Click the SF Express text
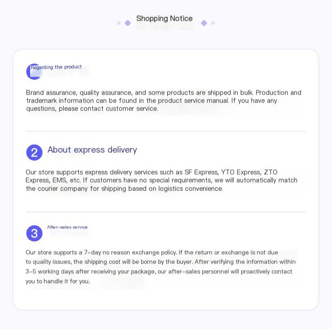332x329 pixels. (x=201, y=172)
